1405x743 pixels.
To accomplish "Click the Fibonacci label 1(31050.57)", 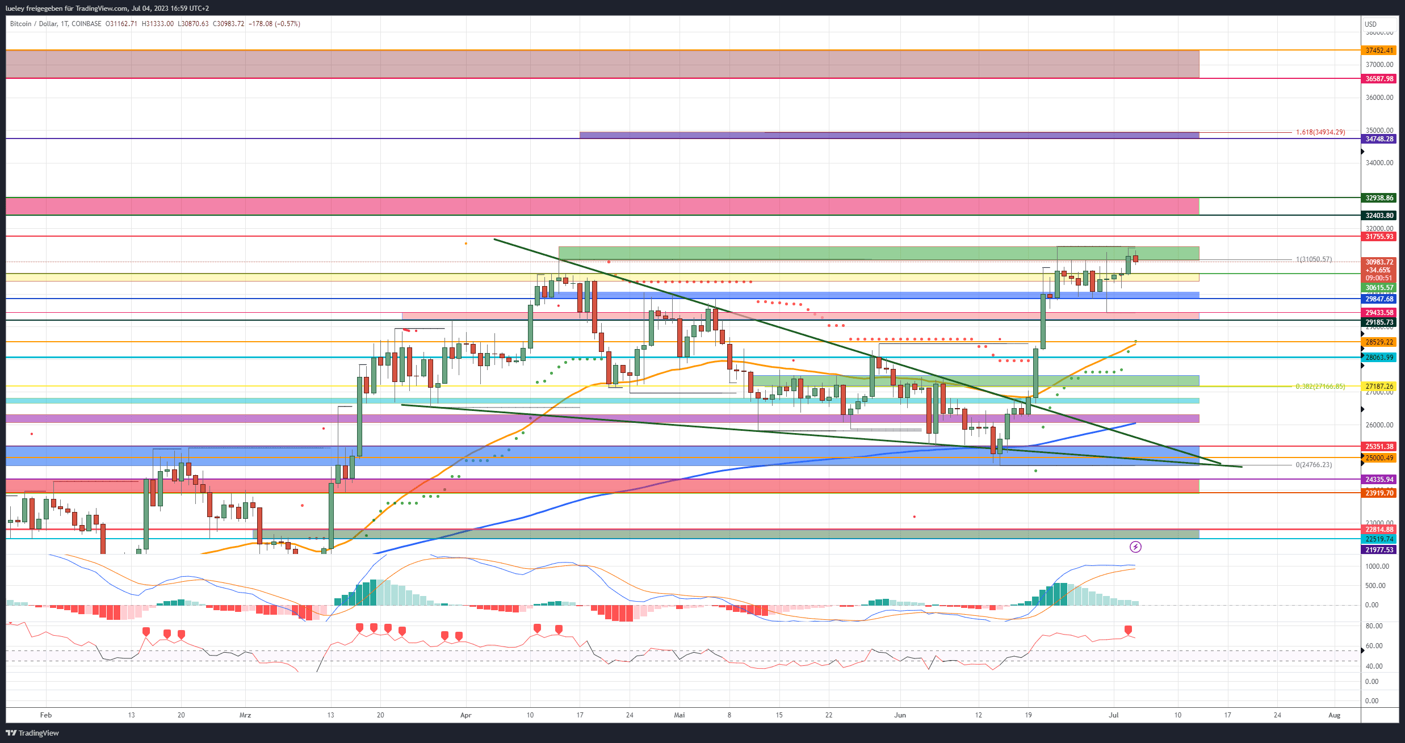I will 1314,259.
